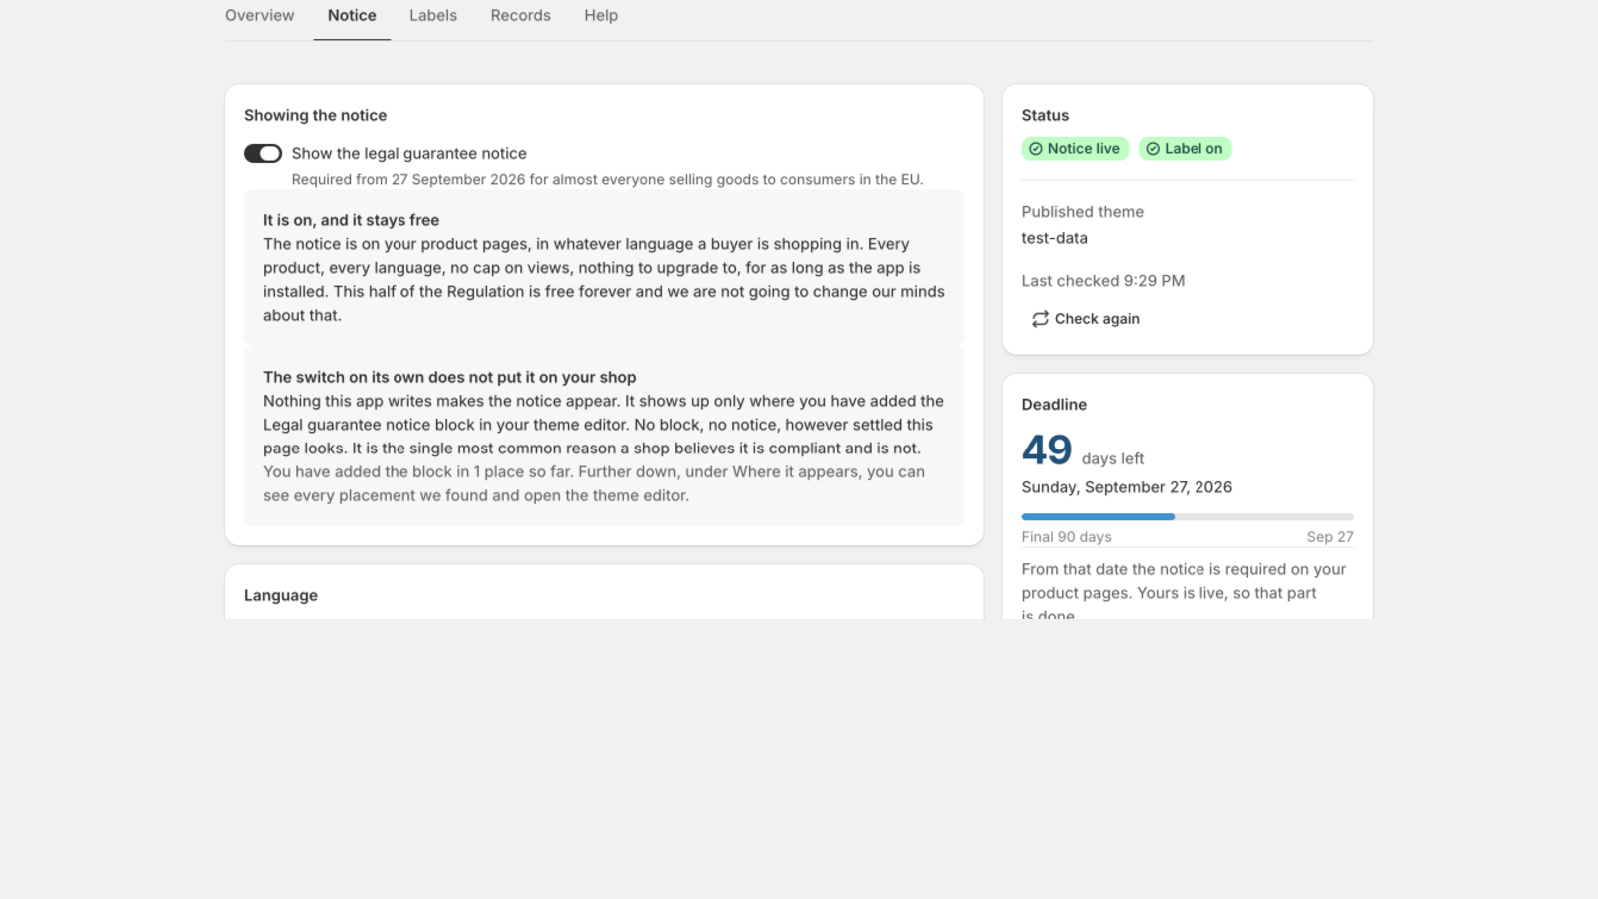Click the Showing the notice heading
This screenshot has height=899, width=1598.
pos(315,115)
